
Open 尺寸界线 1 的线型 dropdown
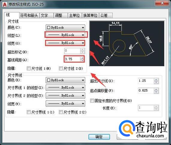65,88
